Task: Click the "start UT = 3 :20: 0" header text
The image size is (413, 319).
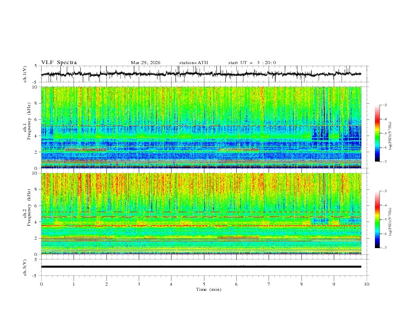Action: pos(252,63)
